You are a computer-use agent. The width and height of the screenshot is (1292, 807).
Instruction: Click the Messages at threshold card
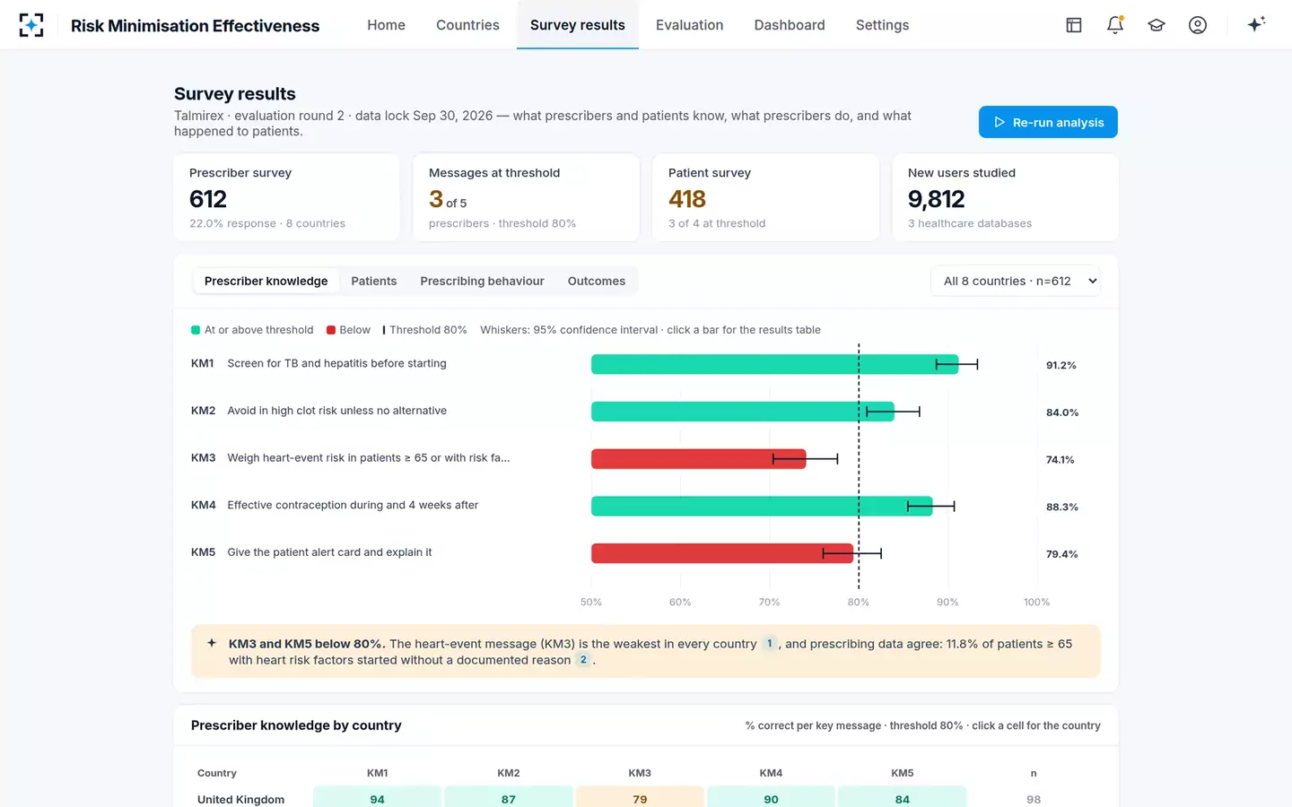click(527, 197)
